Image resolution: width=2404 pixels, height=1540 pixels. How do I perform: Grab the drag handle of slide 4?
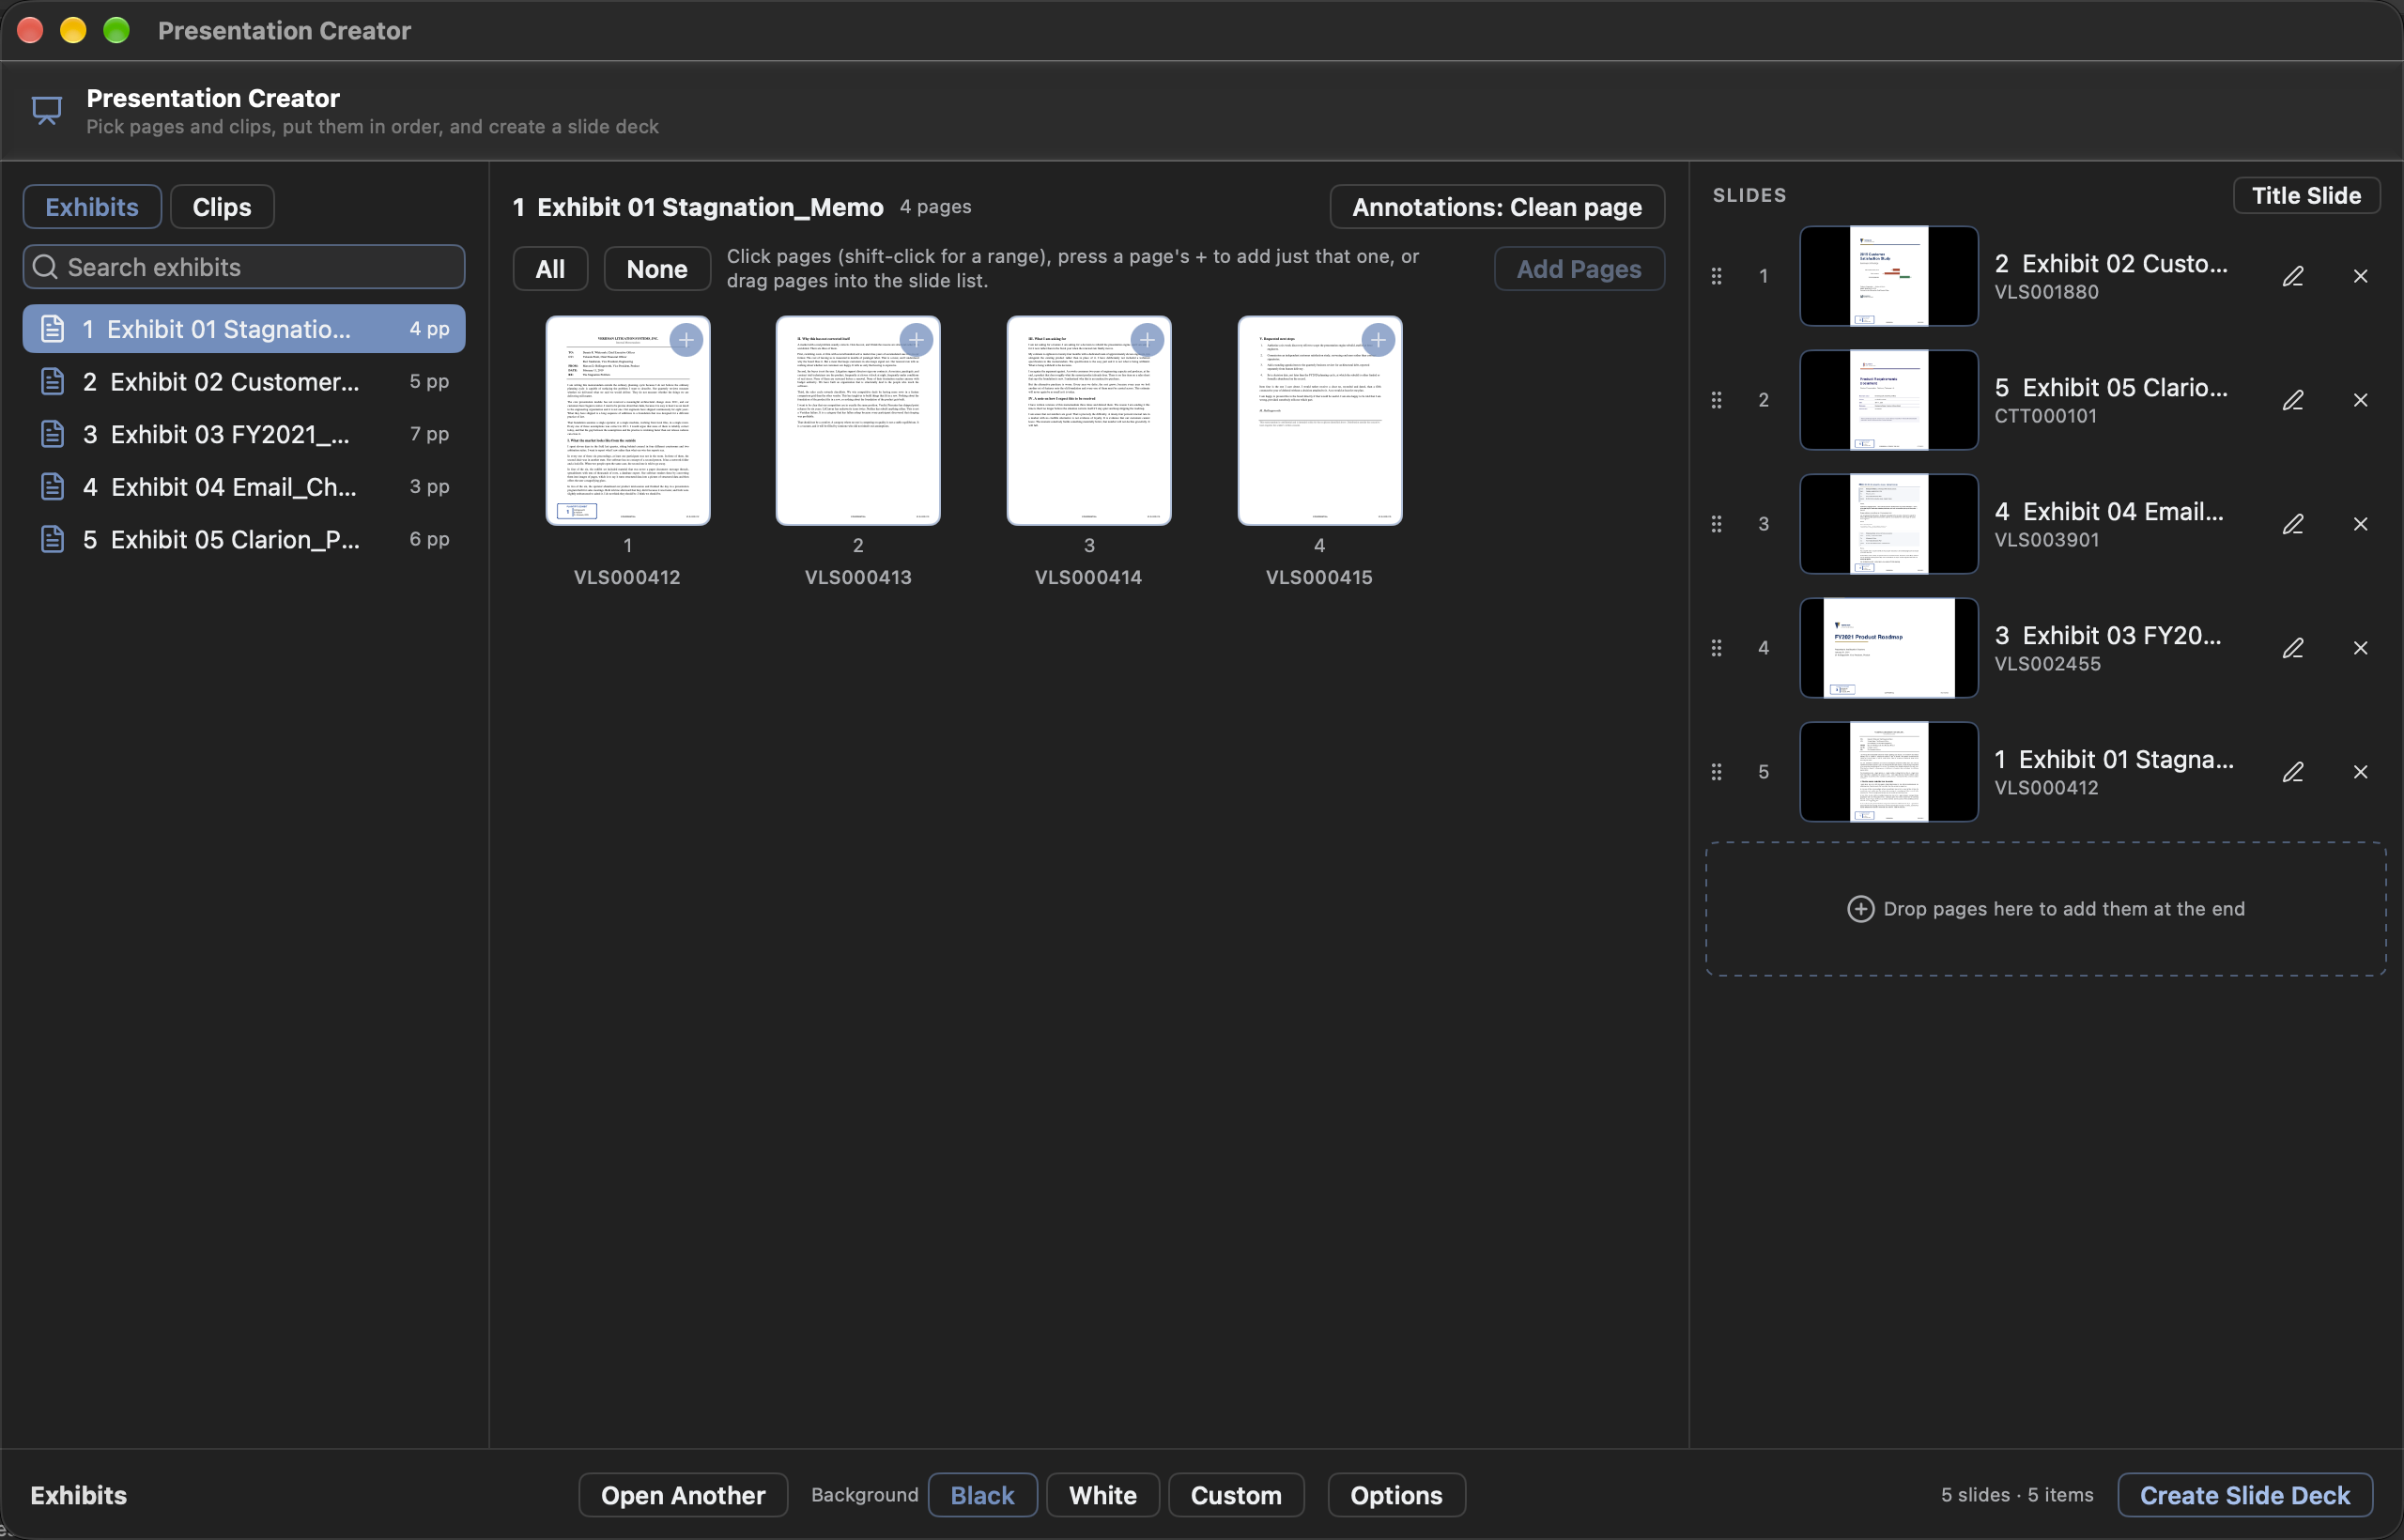pos(1717,648)
